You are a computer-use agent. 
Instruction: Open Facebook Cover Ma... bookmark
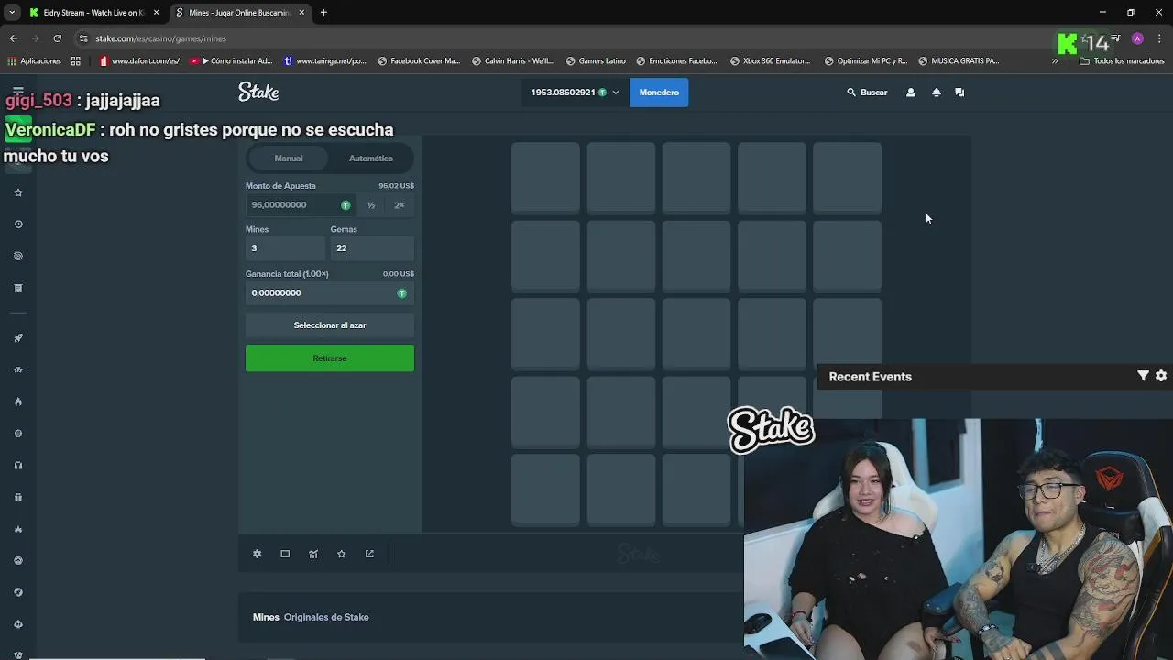pos(418,61)
